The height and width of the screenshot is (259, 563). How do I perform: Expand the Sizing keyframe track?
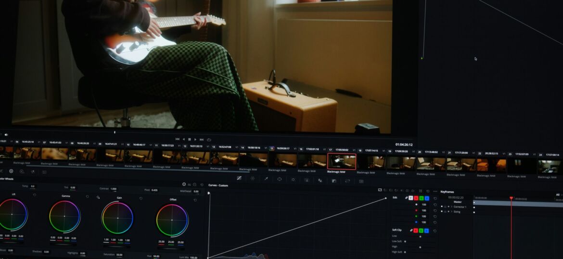(x=452, y=212)
